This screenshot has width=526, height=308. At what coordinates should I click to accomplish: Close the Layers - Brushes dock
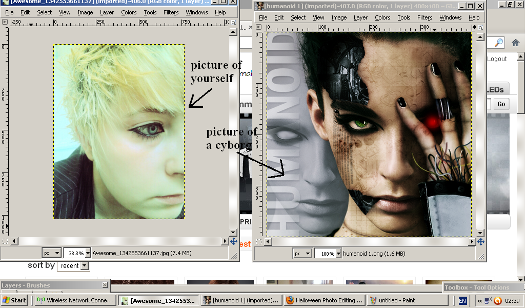pos(105,285)
